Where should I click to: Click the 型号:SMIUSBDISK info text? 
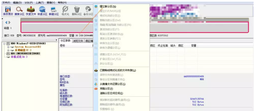click(x=26, y=36)
